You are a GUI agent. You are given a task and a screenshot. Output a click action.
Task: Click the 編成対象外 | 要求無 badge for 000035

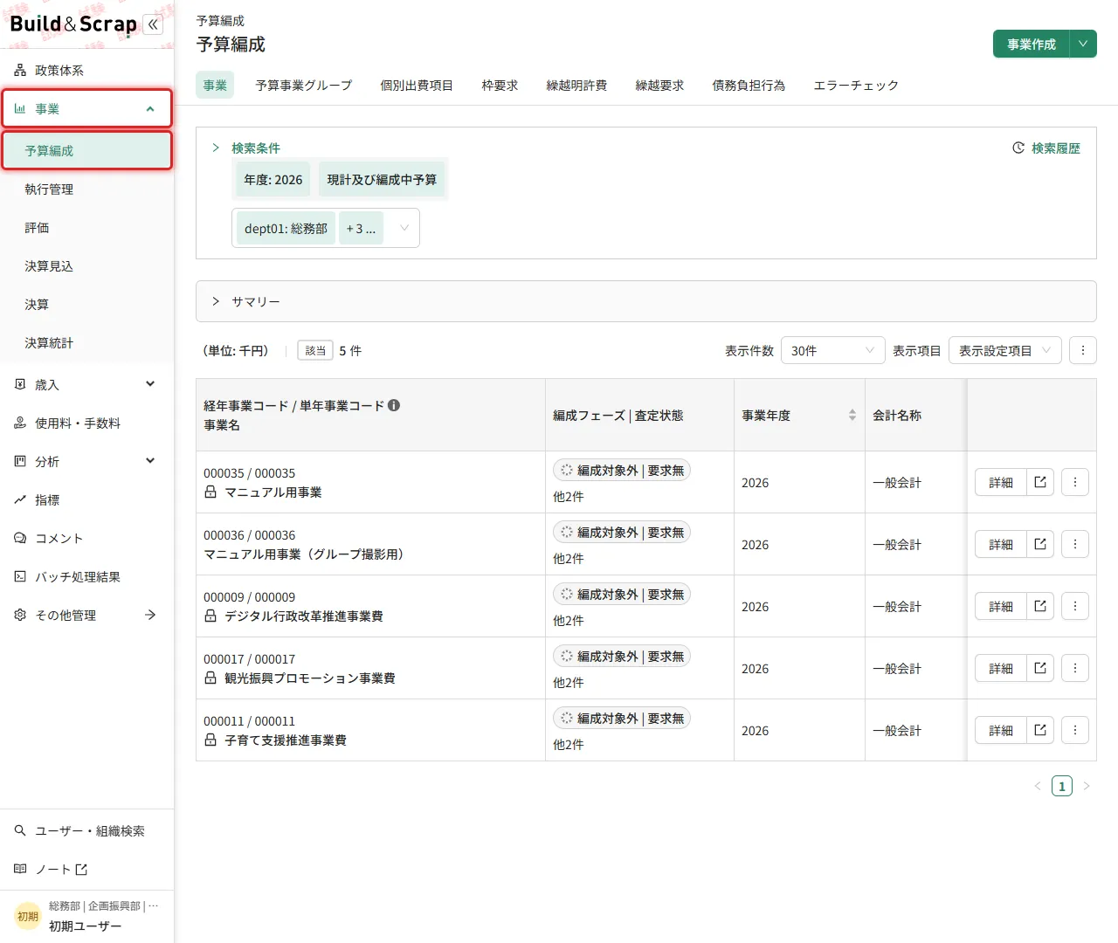coord(622,471)
